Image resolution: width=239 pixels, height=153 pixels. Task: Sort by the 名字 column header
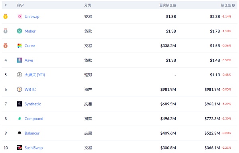pos(20,5)
